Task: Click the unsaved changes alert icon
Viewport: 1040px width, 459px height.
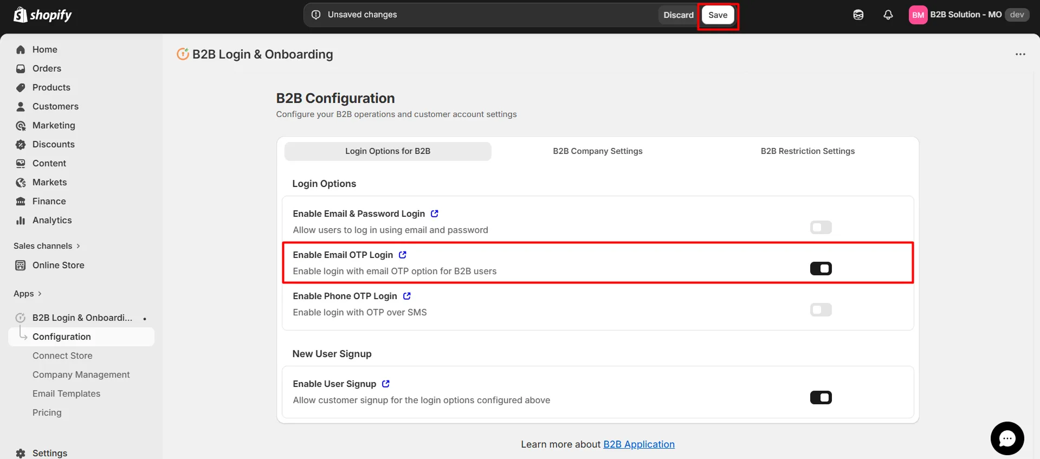Action: (x=316, y=15)
